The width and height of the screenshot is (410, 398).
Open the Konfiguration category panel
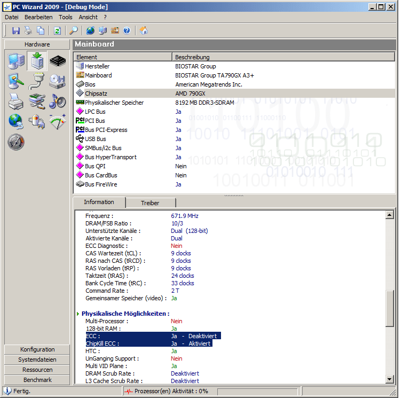pyautogui.click(x=37, y=349)
